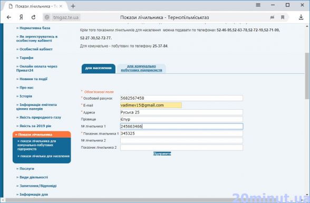Open downloads with the download arrow icon

pos(301,17)
